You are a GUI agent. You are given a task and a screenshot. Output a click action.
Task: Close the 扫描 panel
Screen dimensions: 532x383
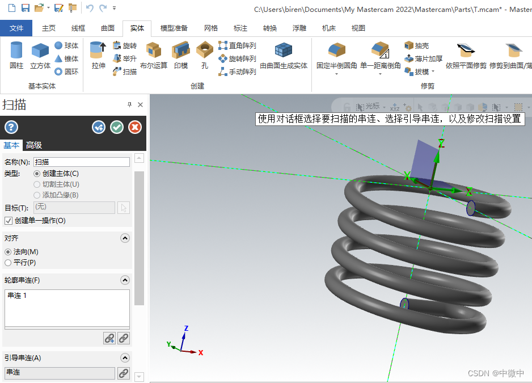141,104
